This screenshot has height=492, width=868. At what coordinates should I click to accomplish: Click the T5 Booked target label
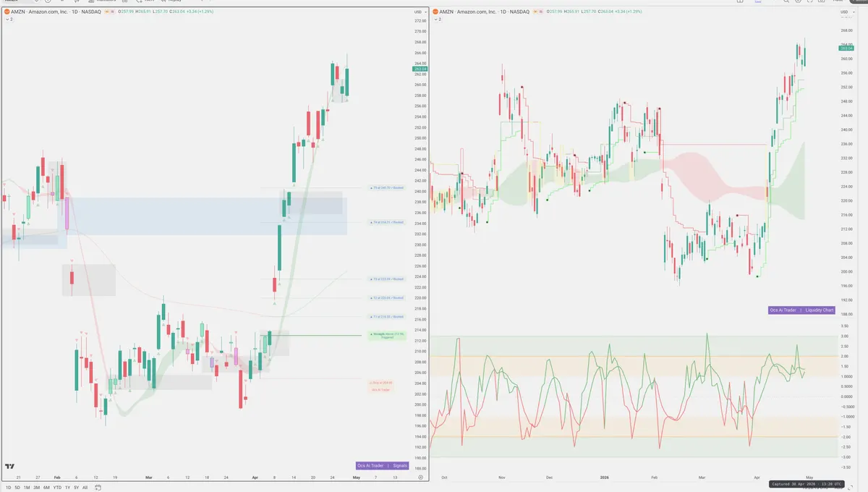pos(387,187)
